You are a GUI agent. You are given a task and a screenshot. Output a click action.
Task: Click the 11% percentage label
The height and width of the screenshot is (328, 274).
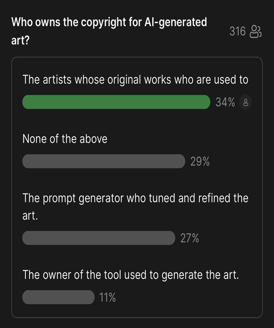click(108, 298)
